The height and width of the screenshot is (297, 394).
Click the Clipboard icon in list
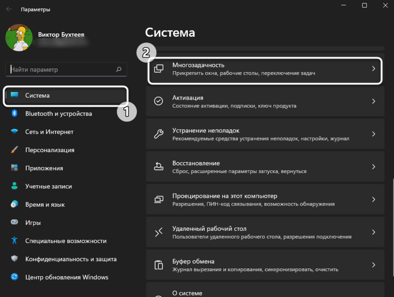[159, 265]
